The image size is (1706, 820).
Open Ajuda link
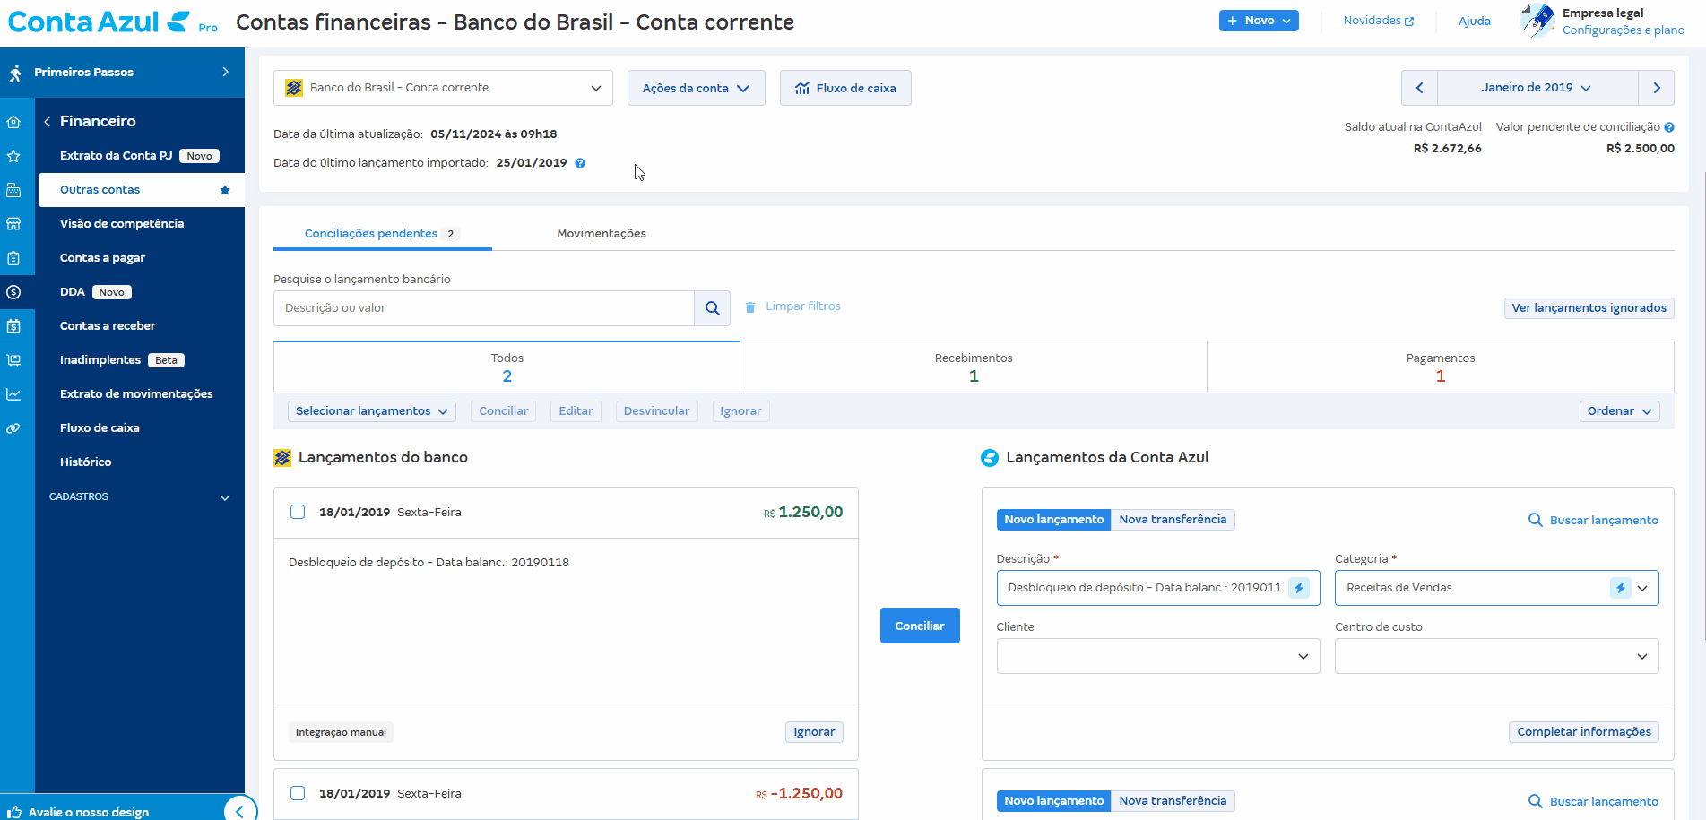[1475, 21]
